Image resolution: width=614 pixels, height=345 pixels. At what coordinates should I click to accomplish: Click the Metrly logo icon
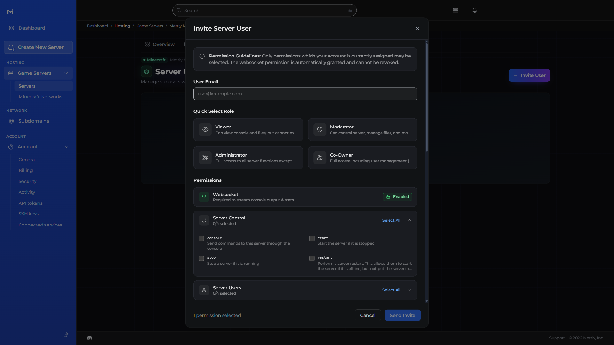(10, 12)
